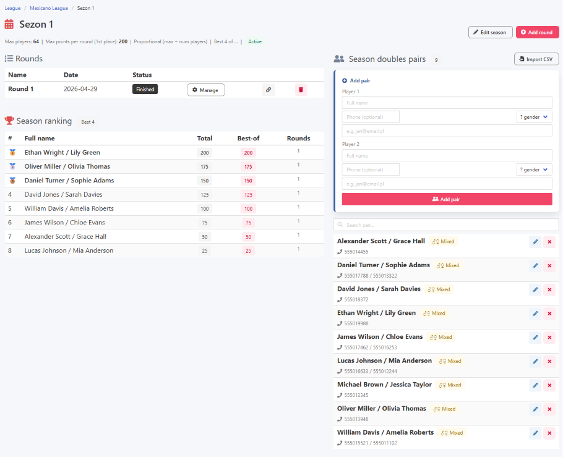This screenshot has width=563, height=457.
Task: Go to League breadcrumb link
Action: pyautogui.click(x=12, y=8)
